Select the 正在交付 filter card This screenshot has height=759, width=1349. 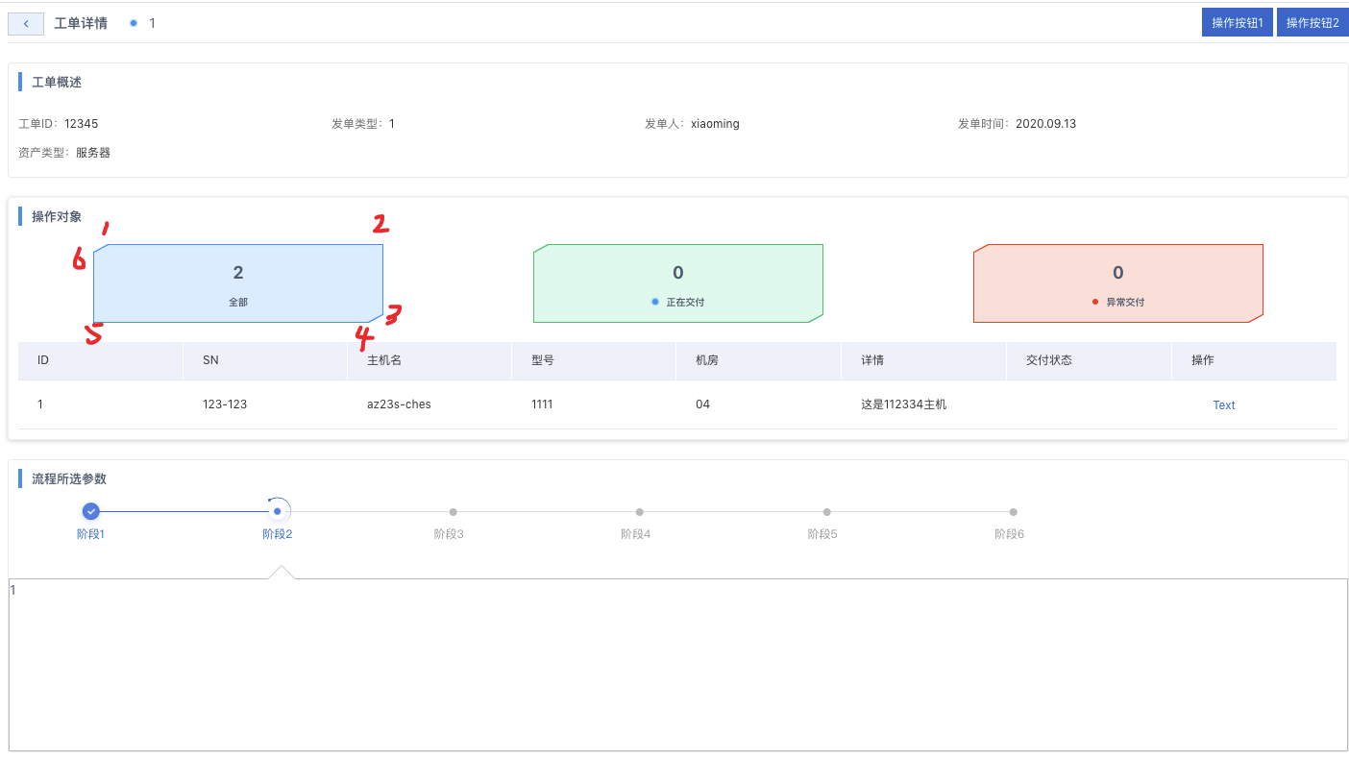click(678, 282)
